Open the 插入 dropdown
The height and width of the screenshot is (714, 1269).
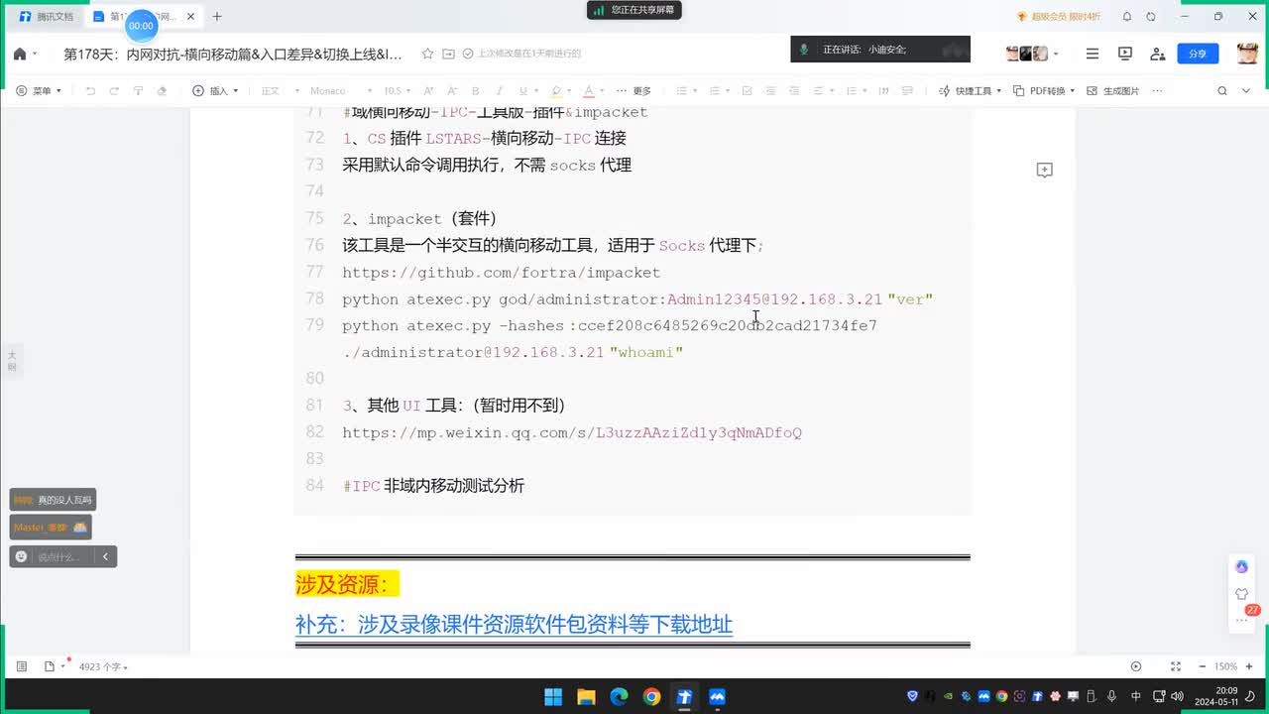pos(214,90)
